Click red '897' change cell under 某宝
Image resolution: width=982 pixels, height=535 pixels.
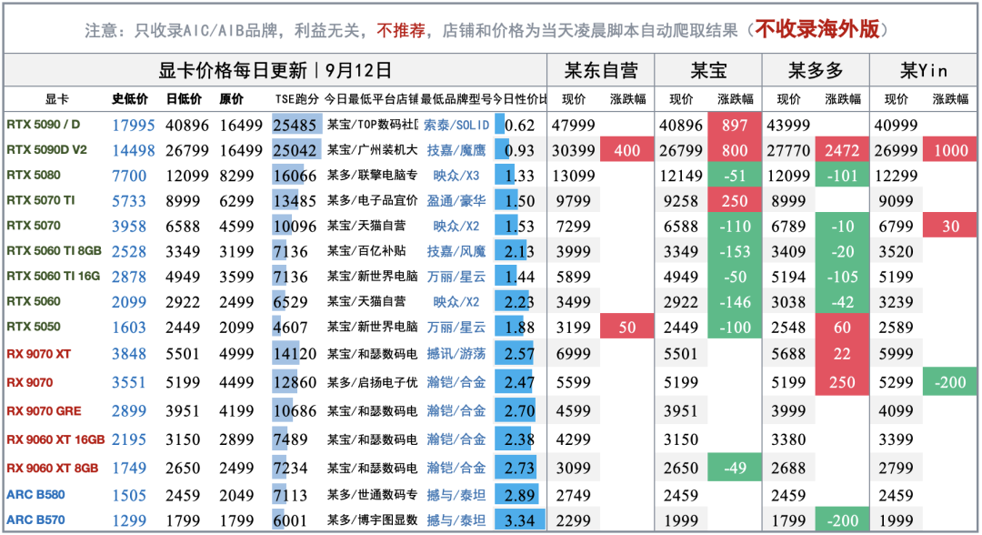click(735, 126)
